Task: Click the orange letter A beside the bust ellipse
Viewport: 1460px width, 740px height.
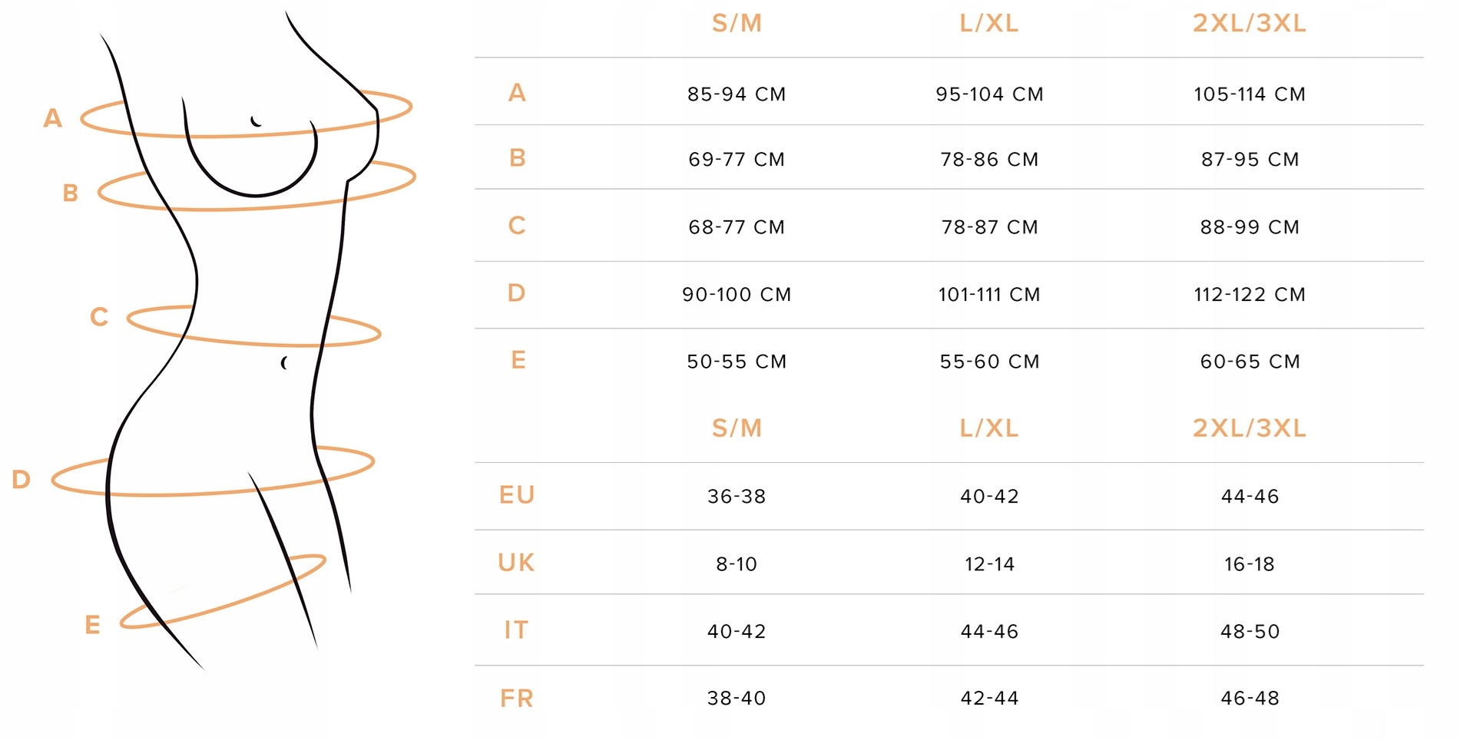Action: click(52, 118)
